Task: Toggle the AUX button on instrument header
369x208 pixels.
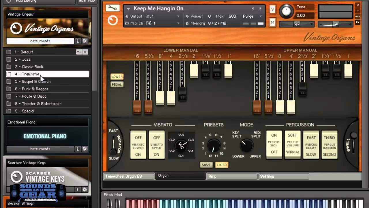Action: pyautogui.click(x=358, y=16)
